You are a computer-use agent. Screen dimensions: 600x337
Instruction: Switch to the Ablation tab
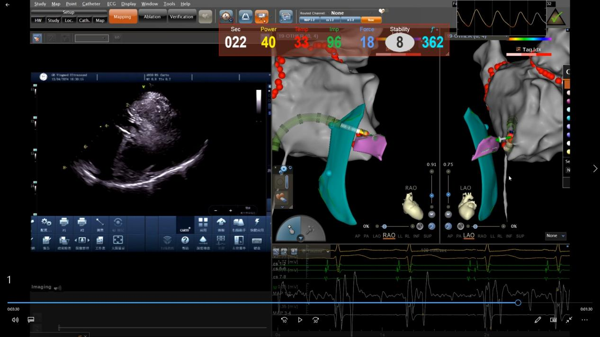click(x=152, y=17)
